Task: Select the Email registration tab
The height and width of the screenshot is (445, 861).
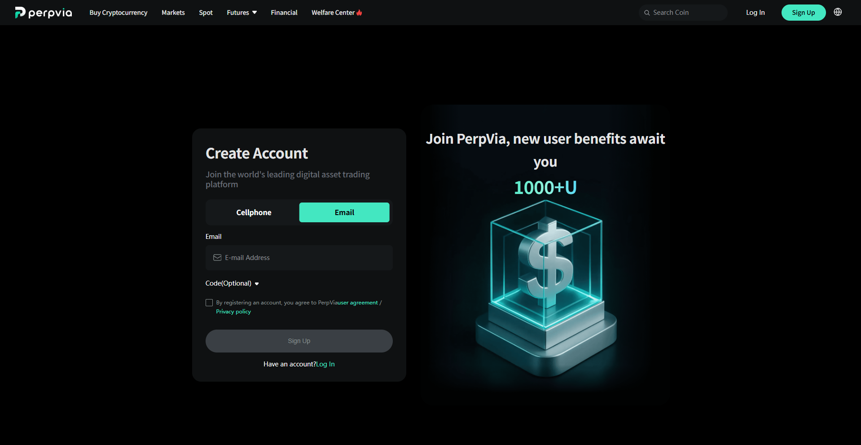Action: [344, 212]
